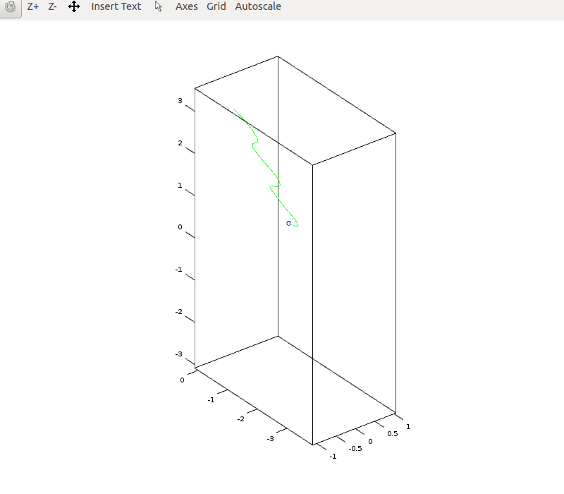Choose the Insert Text tool
This screenshot has width=564, height=494.
(116, 6)
